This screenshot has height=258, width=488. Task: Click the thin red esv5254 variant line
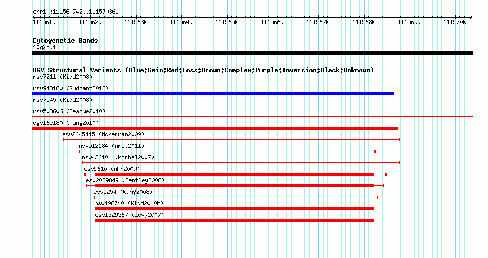tap(236, 197)
